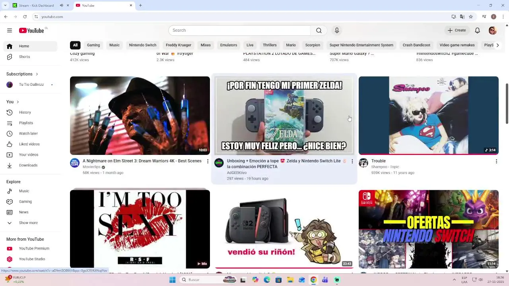Viewport: 509px width, 286px height.
Task: Click the Chrome address bar
Action: coord(243,17)
